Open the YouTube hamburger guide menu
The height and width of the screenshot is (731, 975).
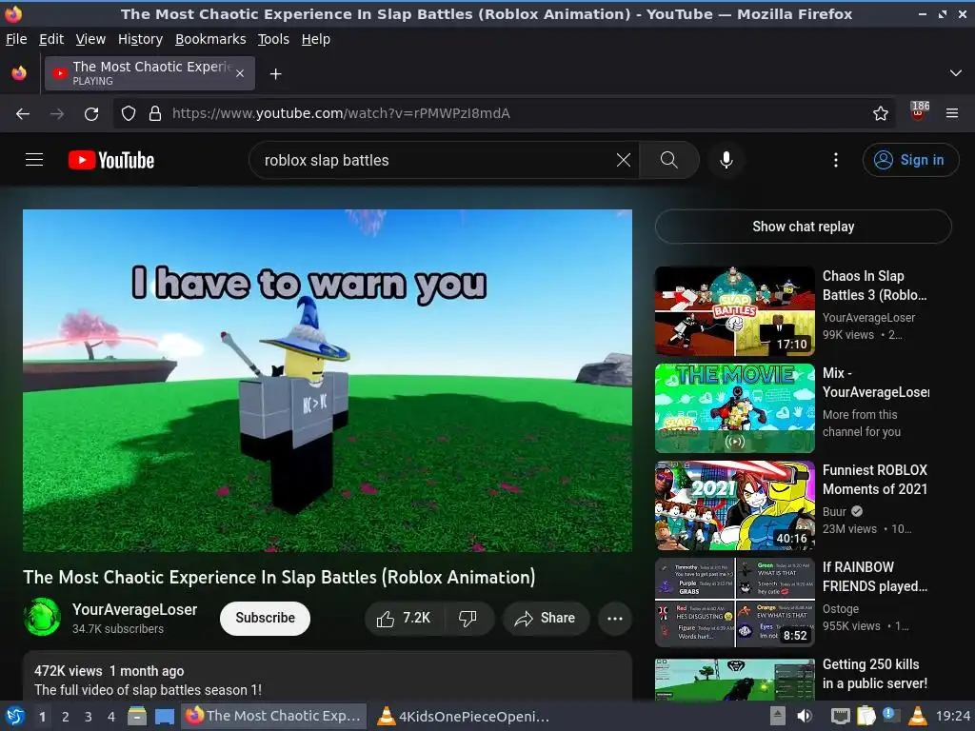point(34,160)
